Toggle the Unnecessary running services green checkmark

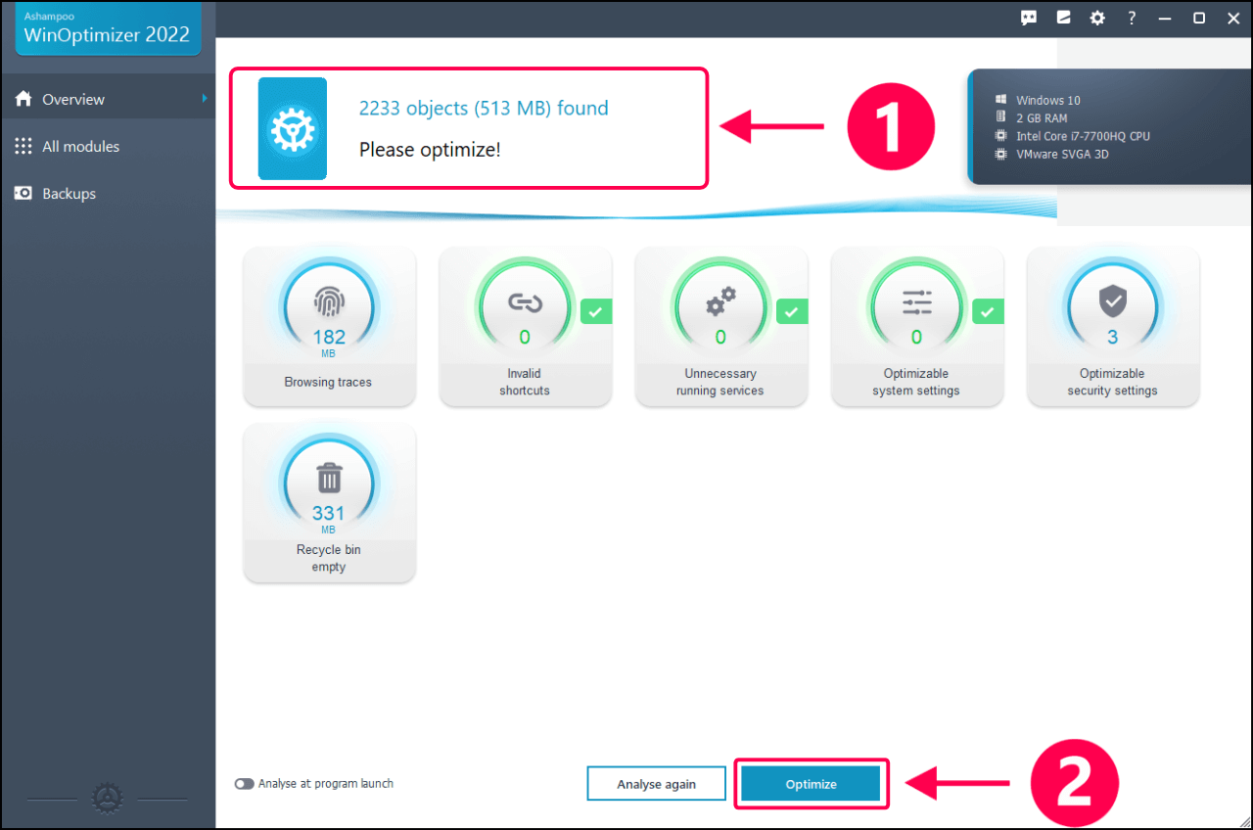point(792,311)
